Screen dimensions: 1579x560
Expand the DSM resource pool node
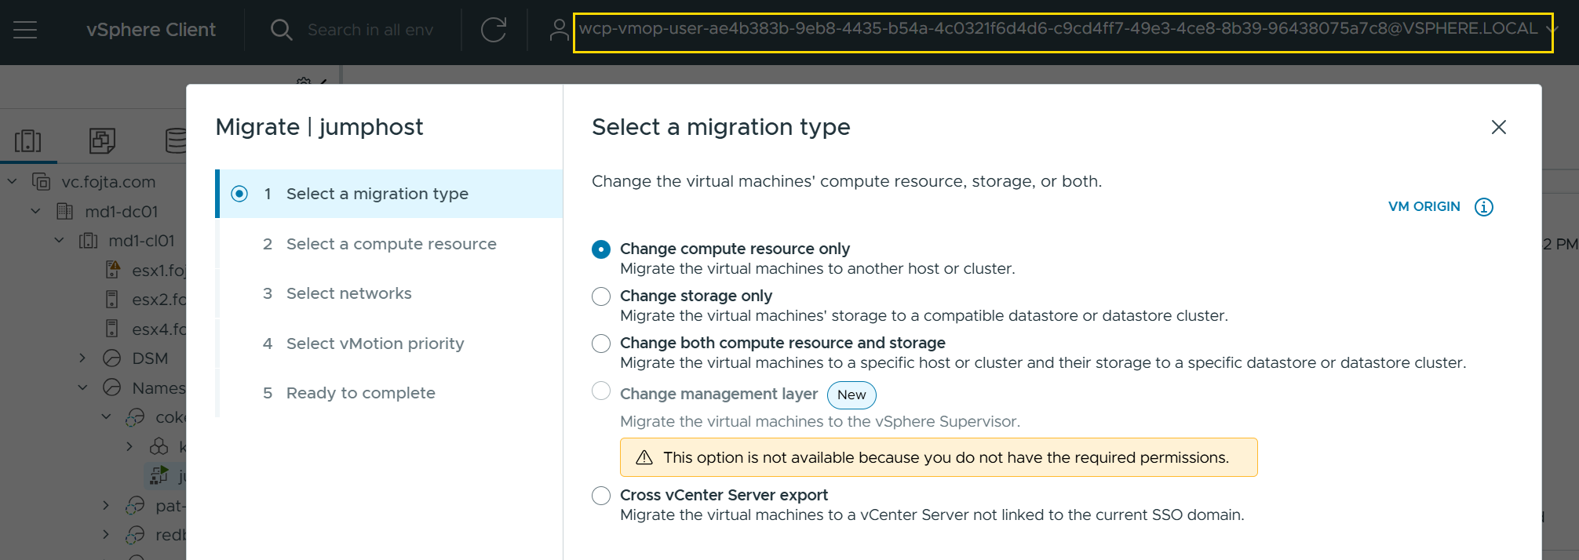(x=82, y=358)
